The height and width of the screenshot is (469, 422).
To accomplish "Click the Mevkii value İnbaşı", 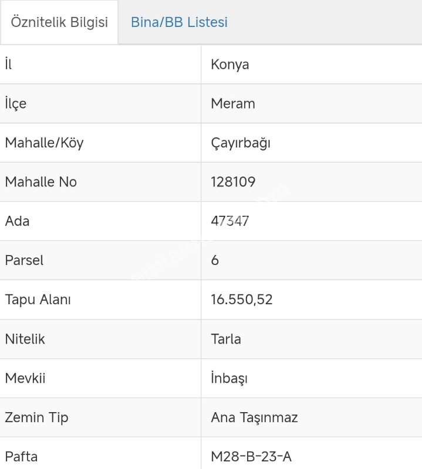I will [x=229, y=378].
